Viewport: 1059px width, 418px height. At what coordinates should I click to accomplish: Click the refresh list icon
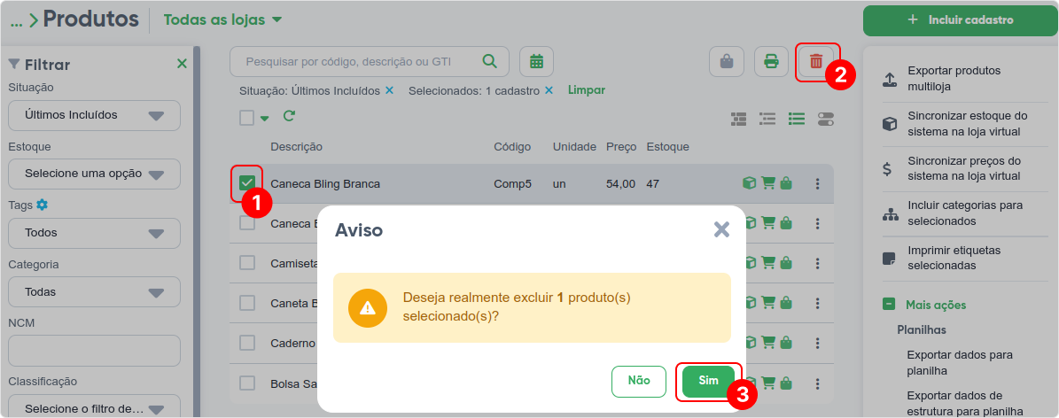(x=289, y=116)
